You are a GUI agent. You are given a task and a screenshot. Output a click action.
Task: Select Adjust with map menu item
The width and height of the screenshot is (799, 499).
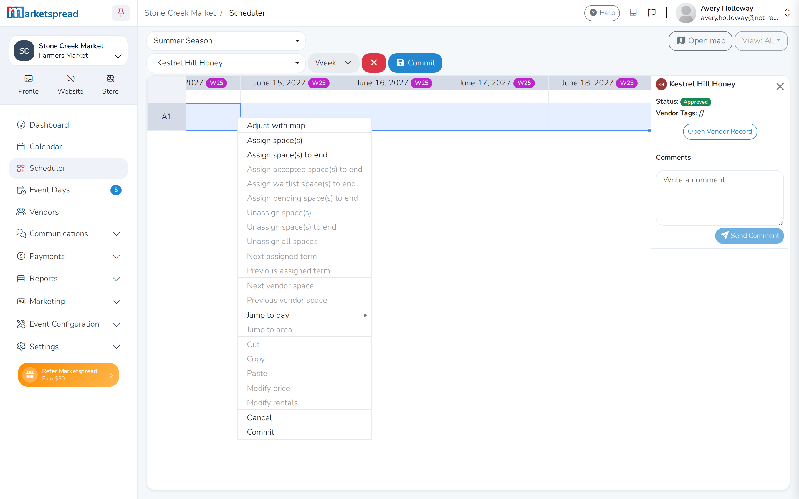click(304, 125)
